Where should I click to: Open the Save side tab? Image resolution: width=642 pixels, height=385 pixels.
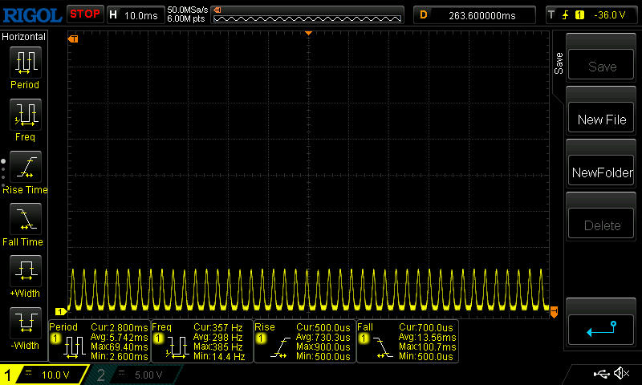click(x=559, y=64)
